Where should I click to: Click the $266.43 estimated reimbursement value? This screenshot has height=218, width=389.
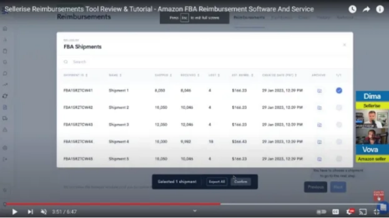click(x=239, y=142)
